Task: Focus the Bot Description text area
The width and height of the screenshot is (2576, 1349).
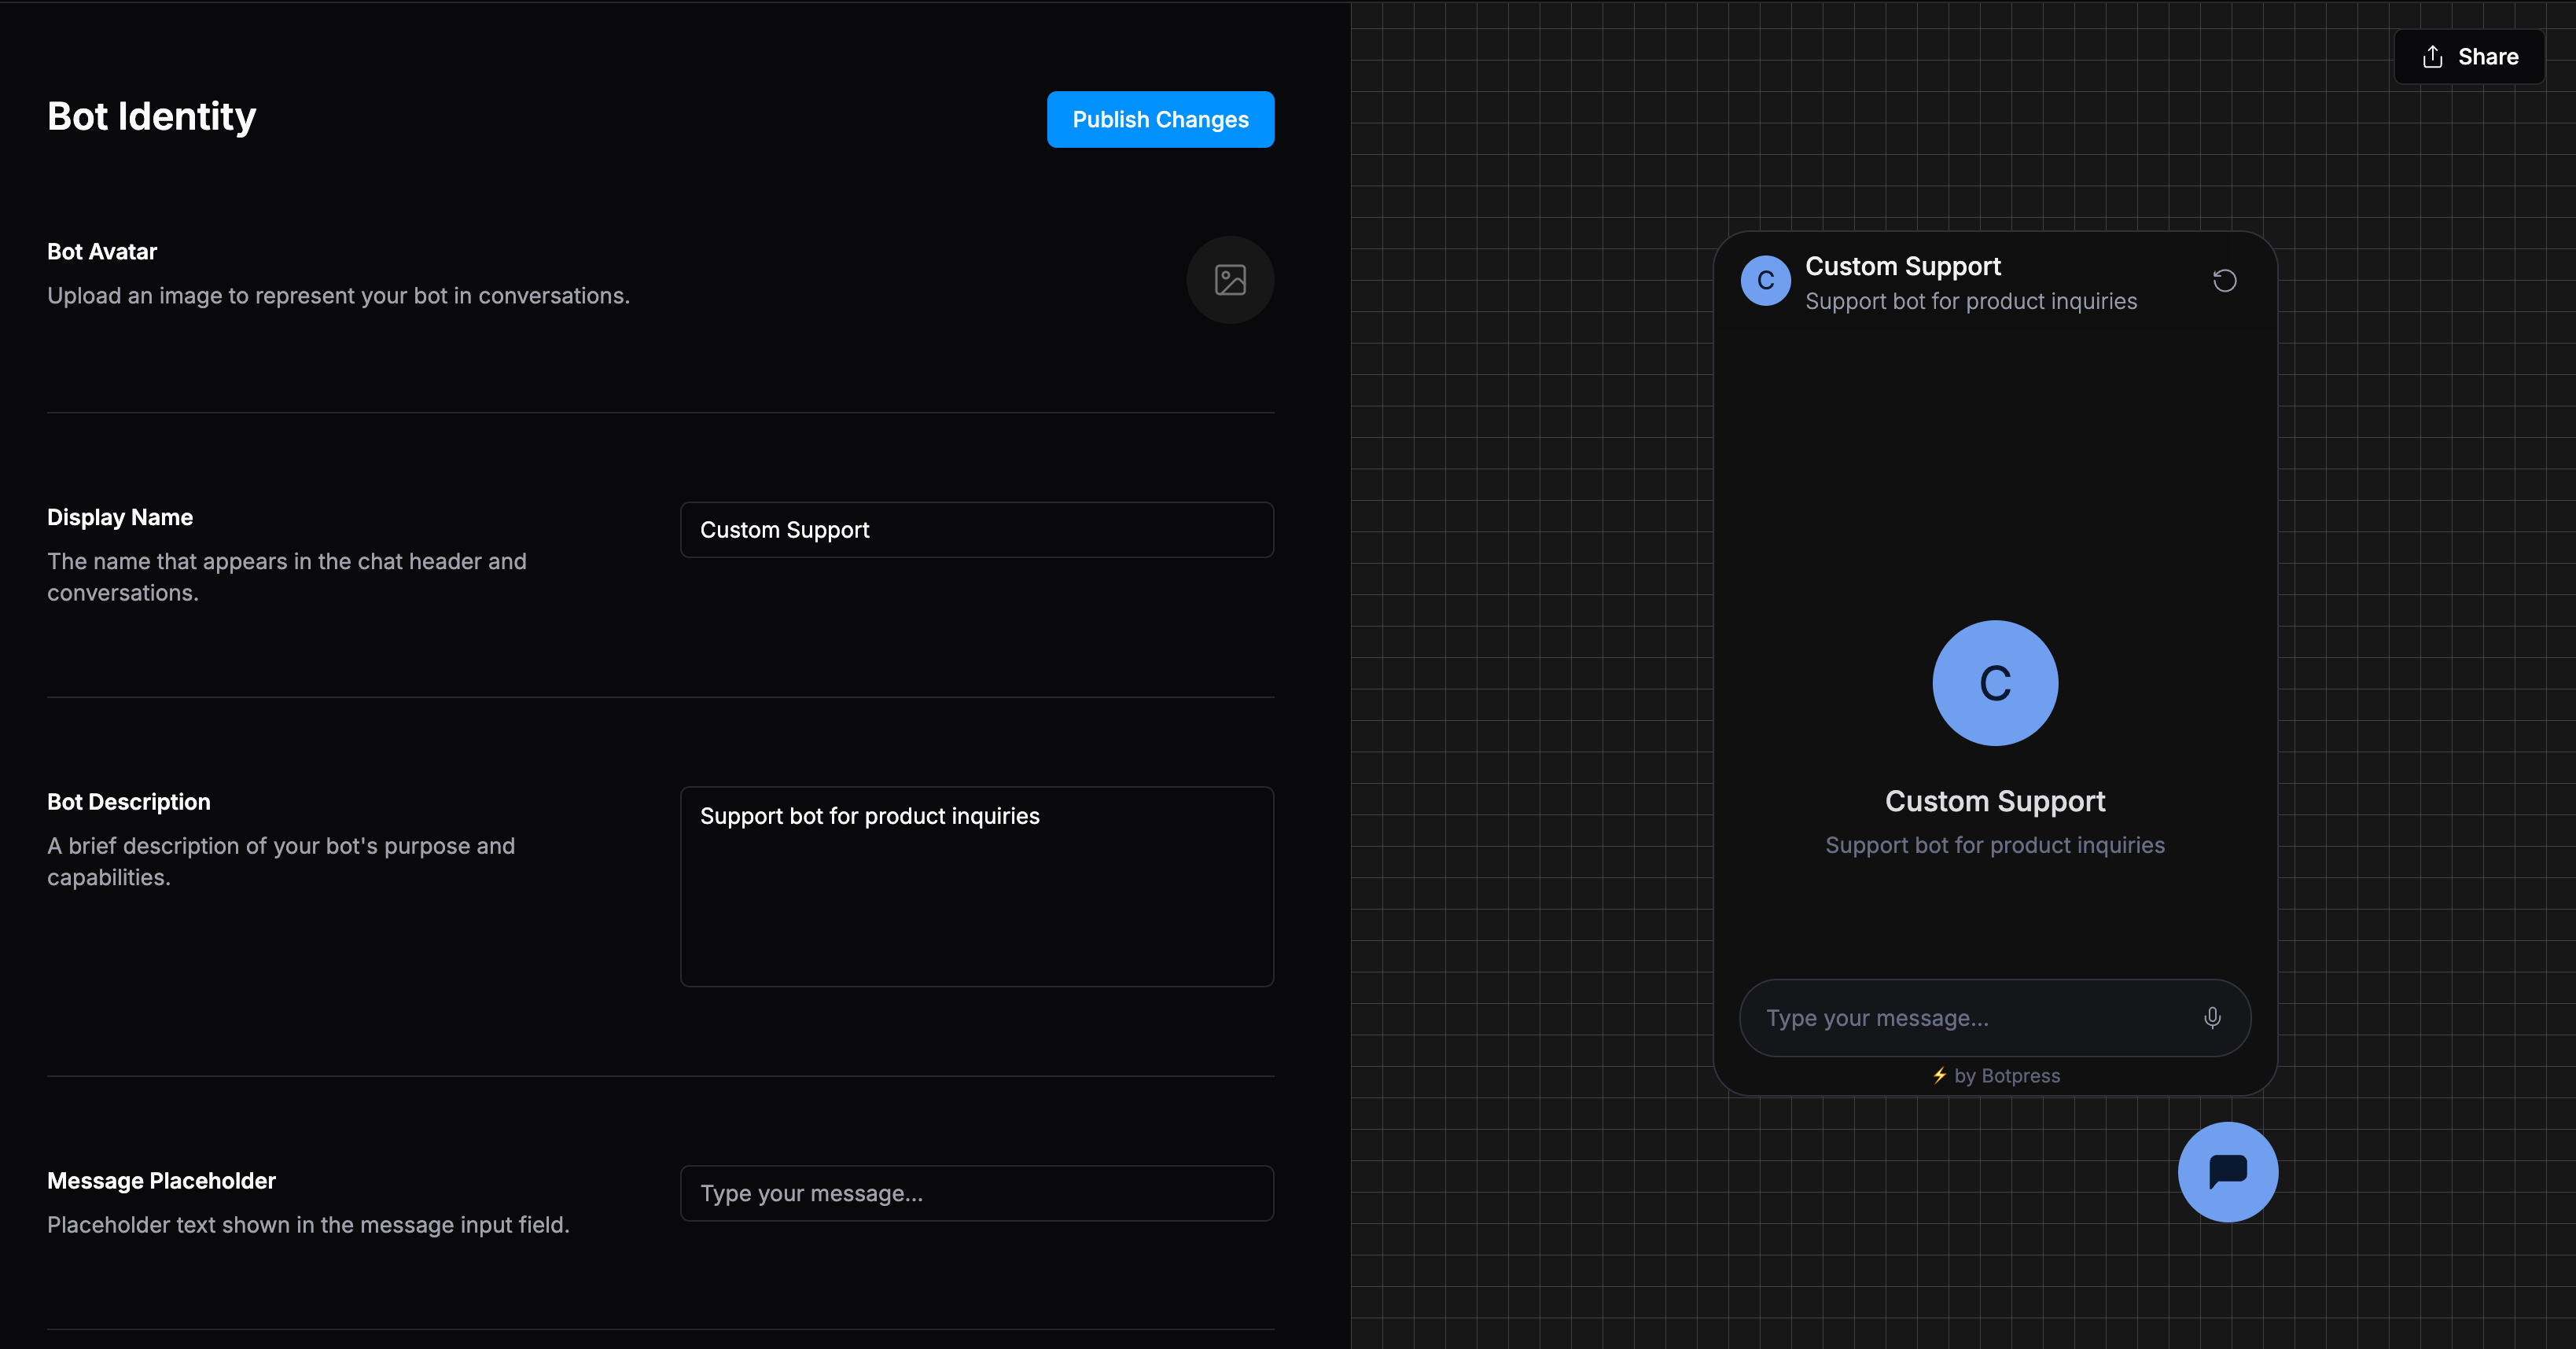Action: coord(977,887)
